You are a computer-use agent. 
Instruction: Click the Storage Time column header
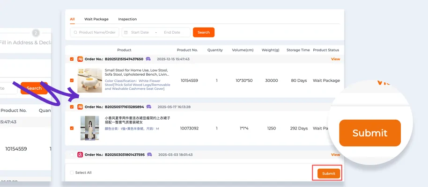tap(298, 50)
